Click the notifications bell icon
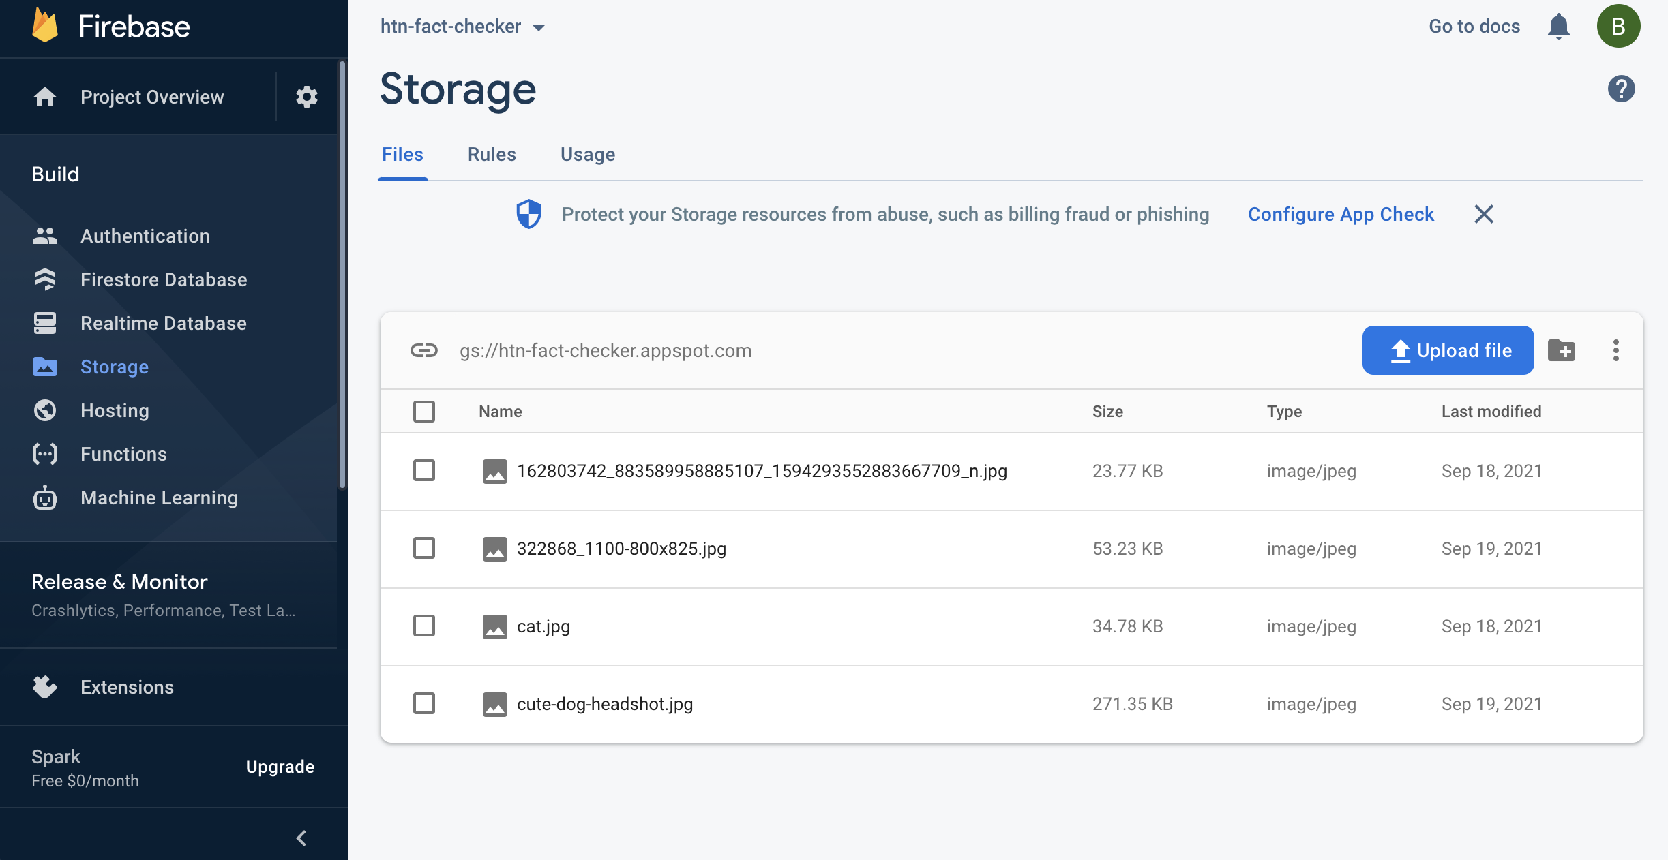 pos(1558,27)
